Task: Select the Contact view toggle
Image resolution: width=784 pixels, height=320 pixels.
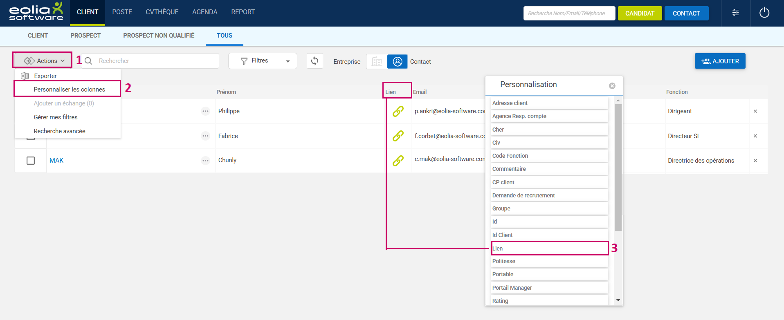Action: (397, 62)
